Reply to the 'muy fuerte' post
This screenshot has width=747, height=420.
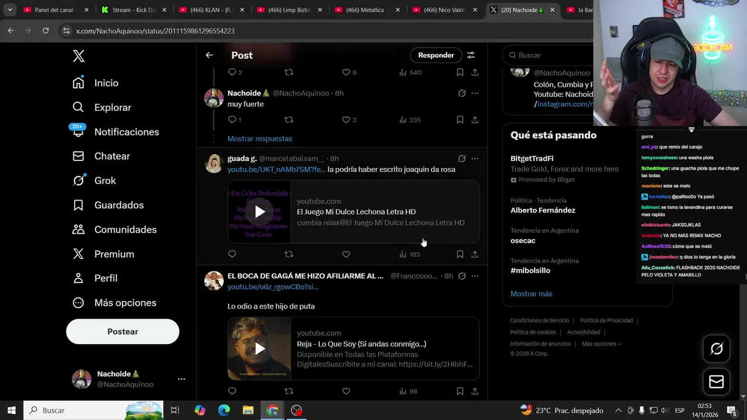click(232, 120)
